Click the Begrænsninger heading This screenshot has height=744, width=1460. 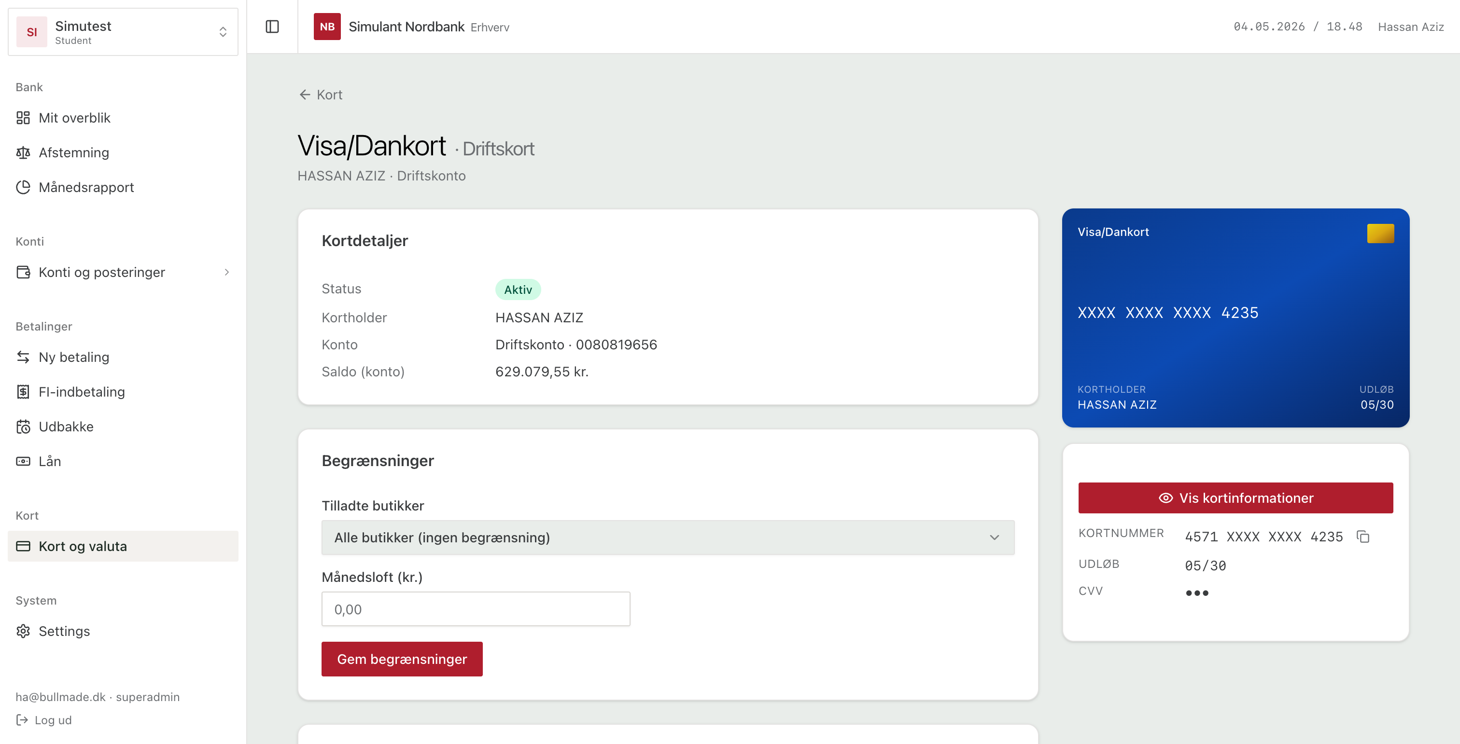[378, 460]
